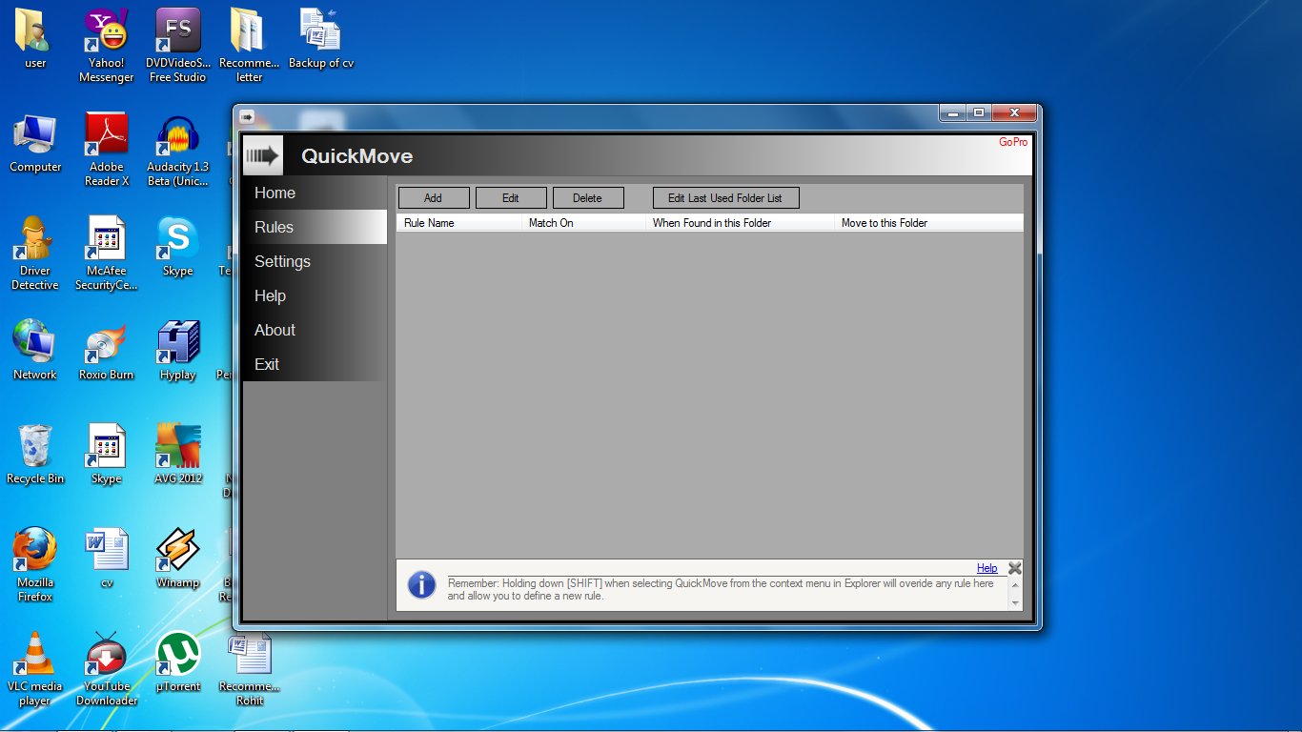Follow the GoPro link

pos(1012,142)
